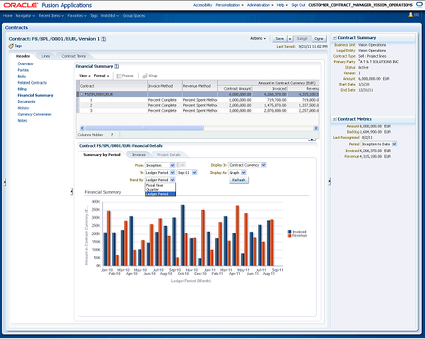
Task: Open Group Spaces
Action: 134,16
